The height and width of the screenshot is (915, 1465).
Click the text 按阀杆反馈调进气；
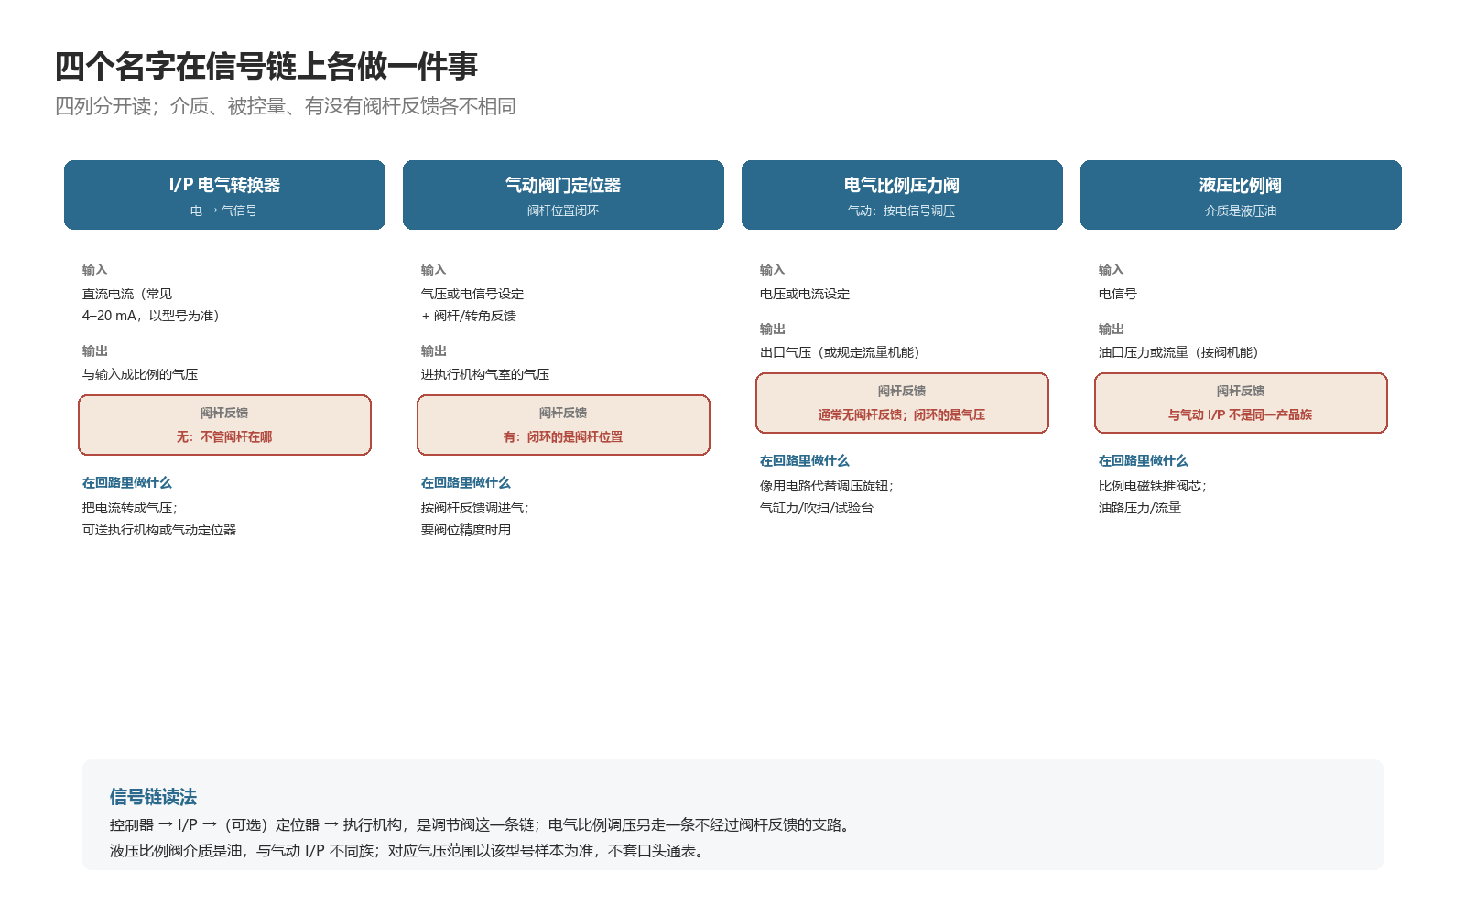475,508
